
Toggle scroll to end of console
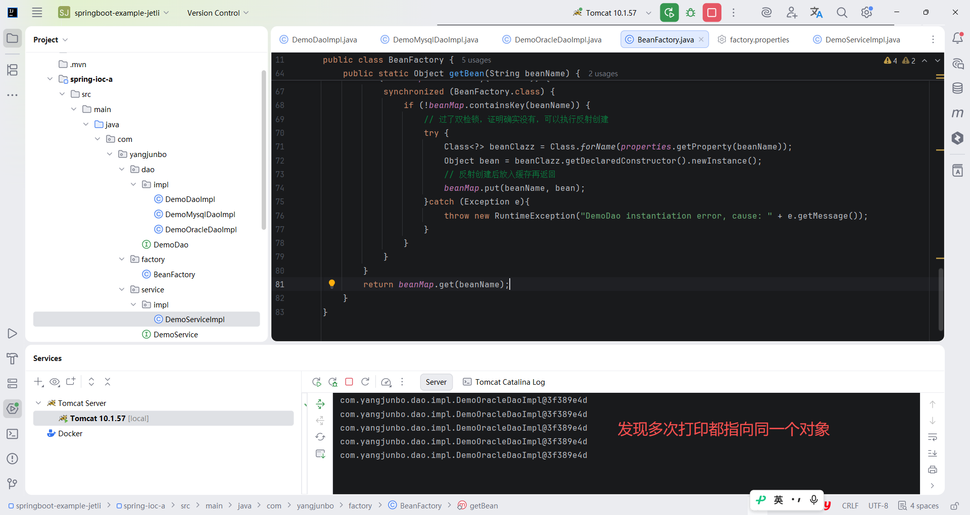coord(933,453)
